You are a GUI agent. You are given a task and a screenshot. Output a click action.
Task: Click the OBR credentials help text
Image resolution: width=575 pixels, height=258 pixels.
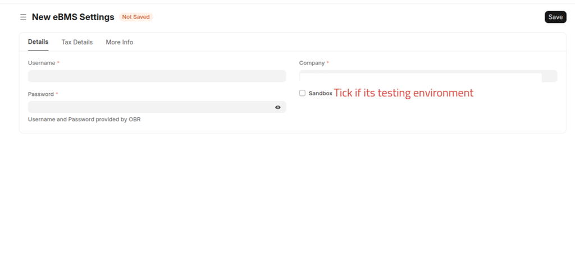tap(84, 119)
